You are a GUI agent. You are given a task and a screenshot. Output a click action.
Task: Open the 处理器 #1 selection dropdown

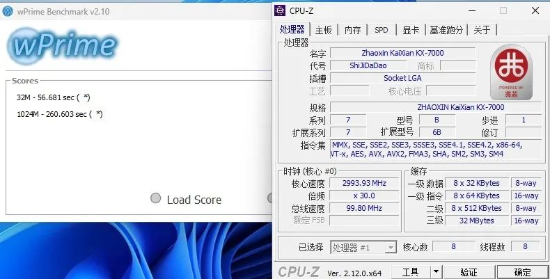(391, 247)
